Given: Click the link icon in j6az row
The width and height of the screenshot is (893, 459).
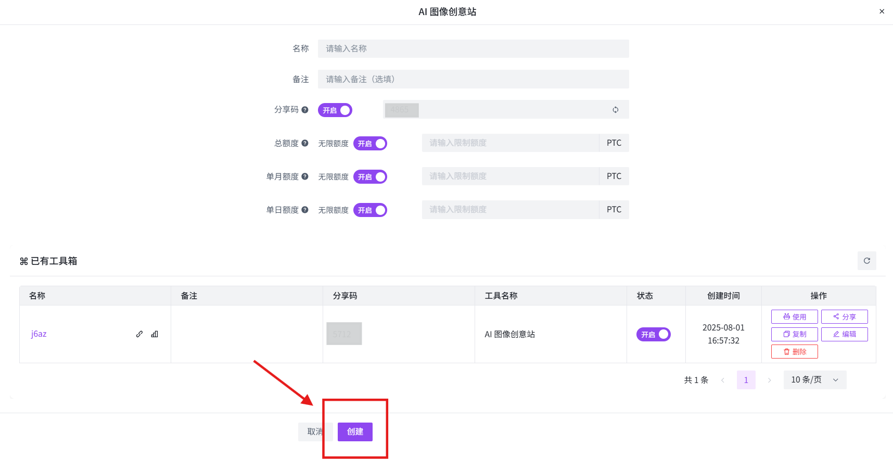Looking at the screenshot, I should click(x=139, y=334).
